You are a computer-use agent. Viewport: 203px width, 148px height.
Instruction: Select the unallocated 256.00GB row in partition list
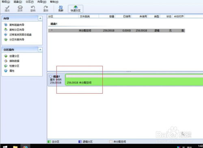point(117,30)
